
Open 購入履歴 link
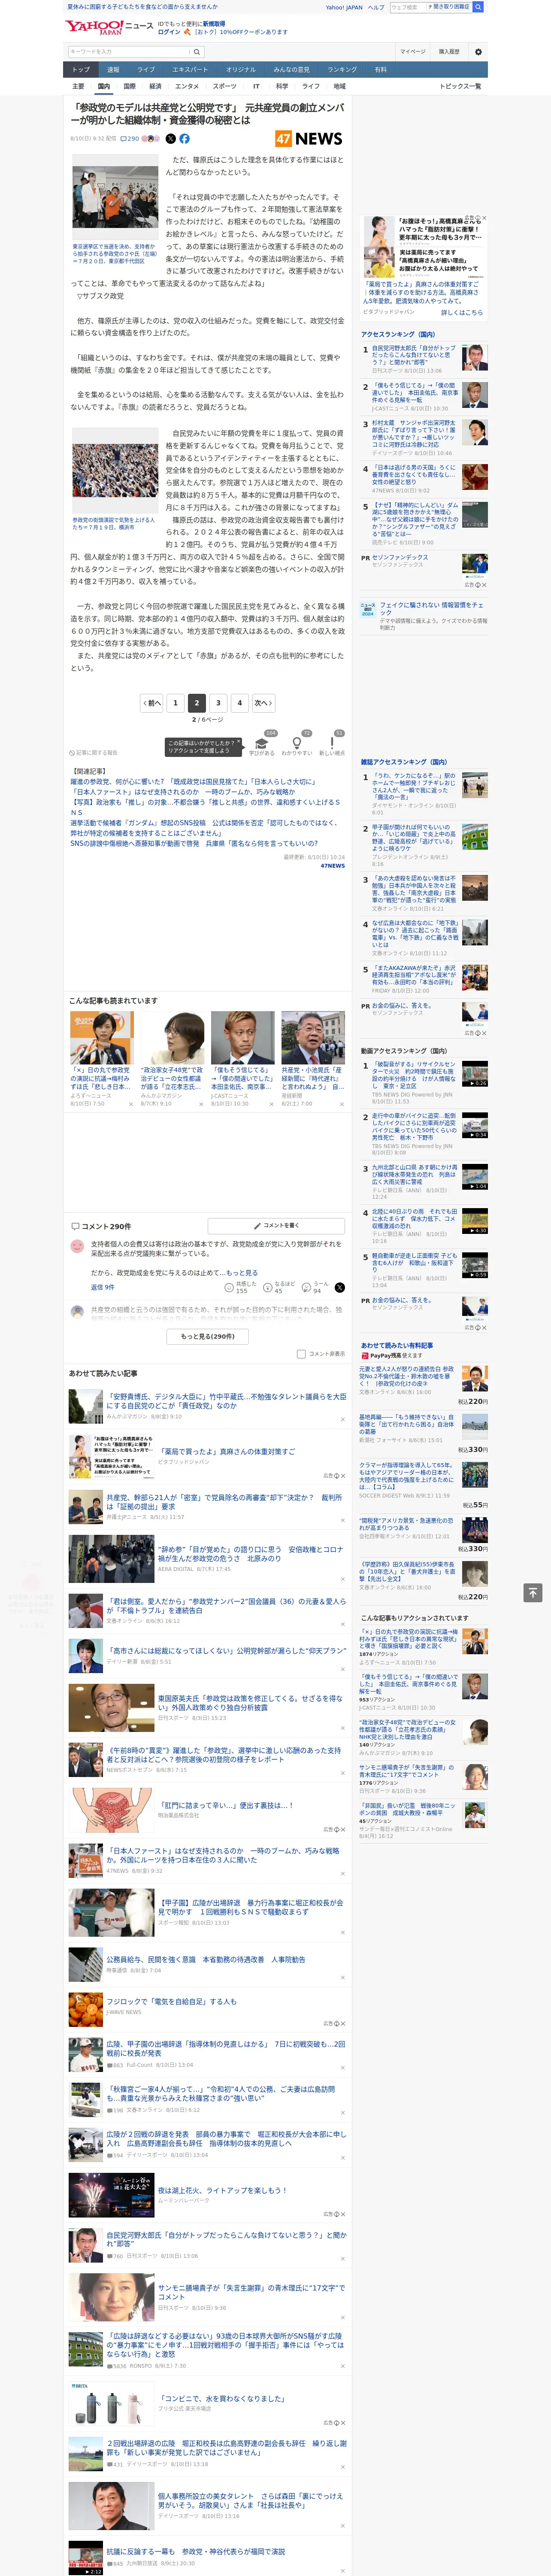[x=449, y=52]
